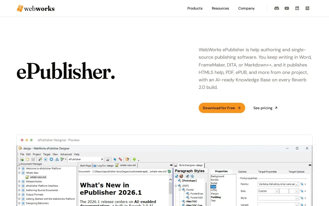Viewport: 329px width, 206px height.
Task: Click the help question-mark toolbar icon
Action: 127,159
